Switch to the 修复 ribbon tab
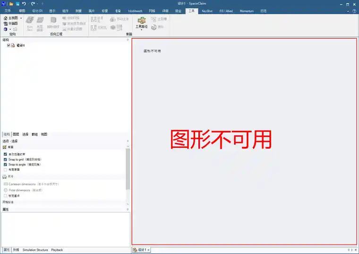 (105, 11)
